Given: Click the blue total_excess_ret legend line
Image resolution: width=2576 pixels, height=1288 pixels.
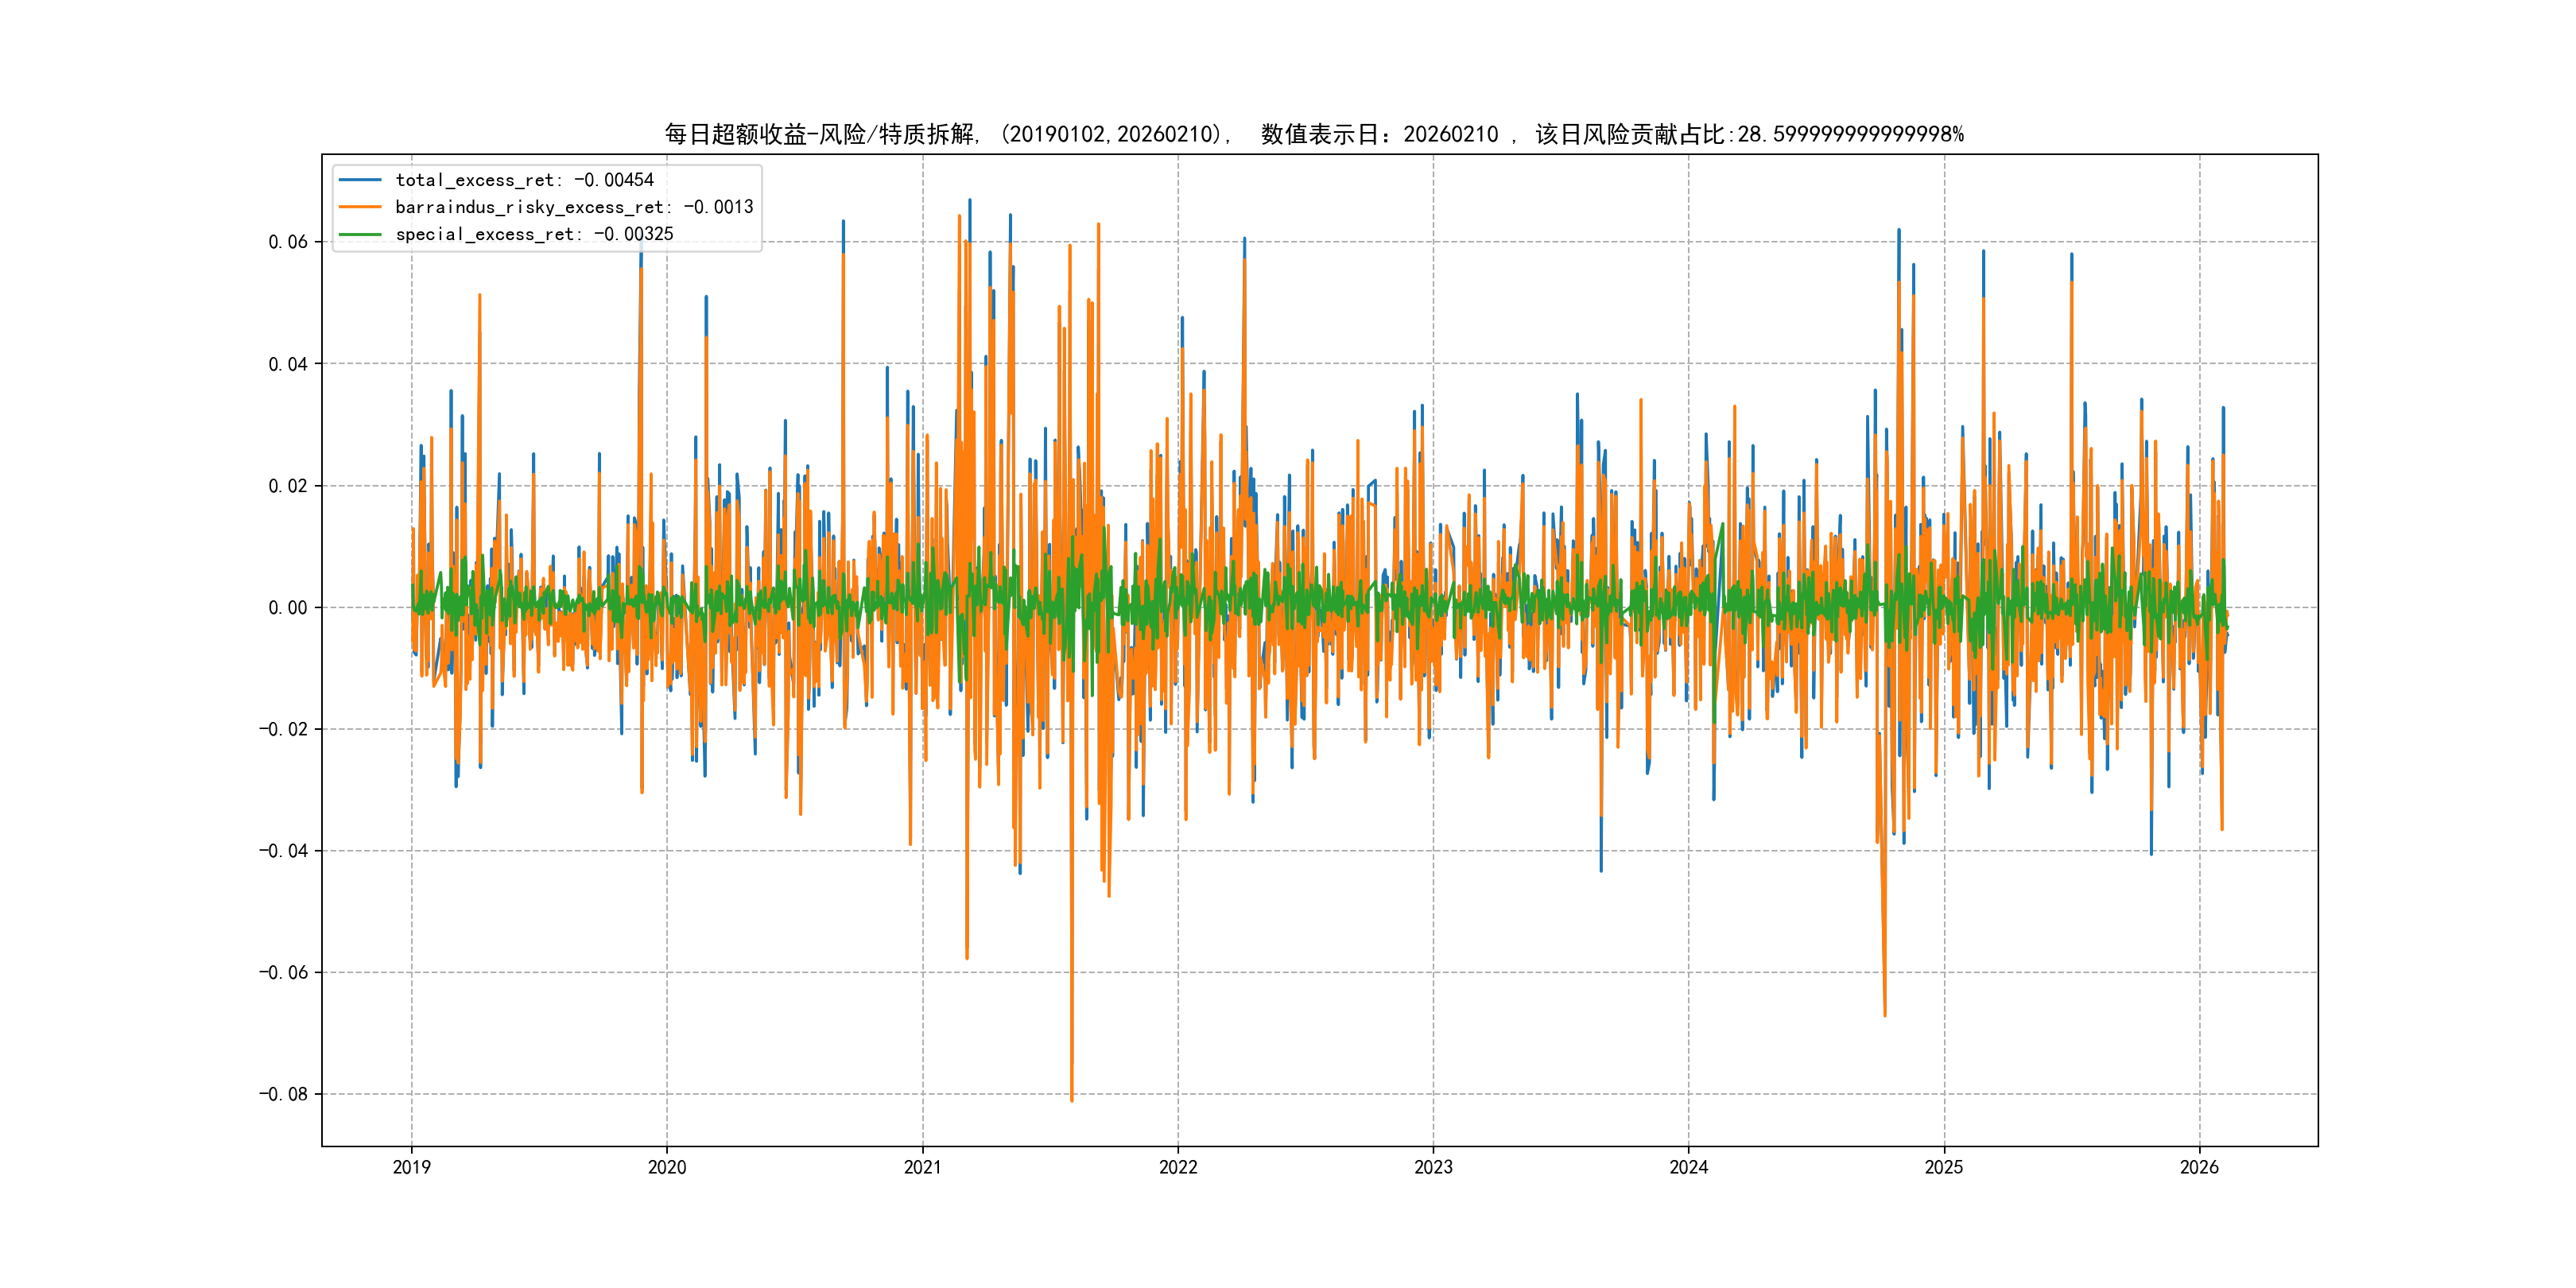Looking at the screenshot, I should click(360, 180).
